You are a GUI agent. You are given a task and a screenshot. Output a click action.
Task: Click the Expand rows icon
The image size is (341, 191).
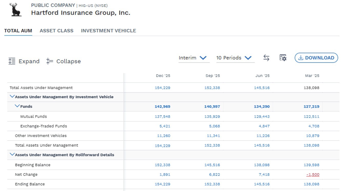[12, 61]
